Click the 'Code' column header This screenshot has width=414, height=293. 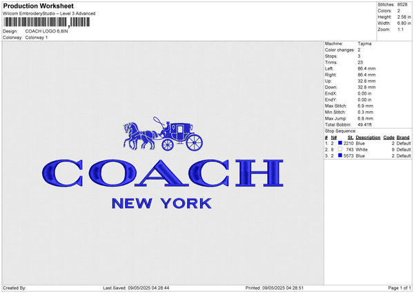(388, 138)
